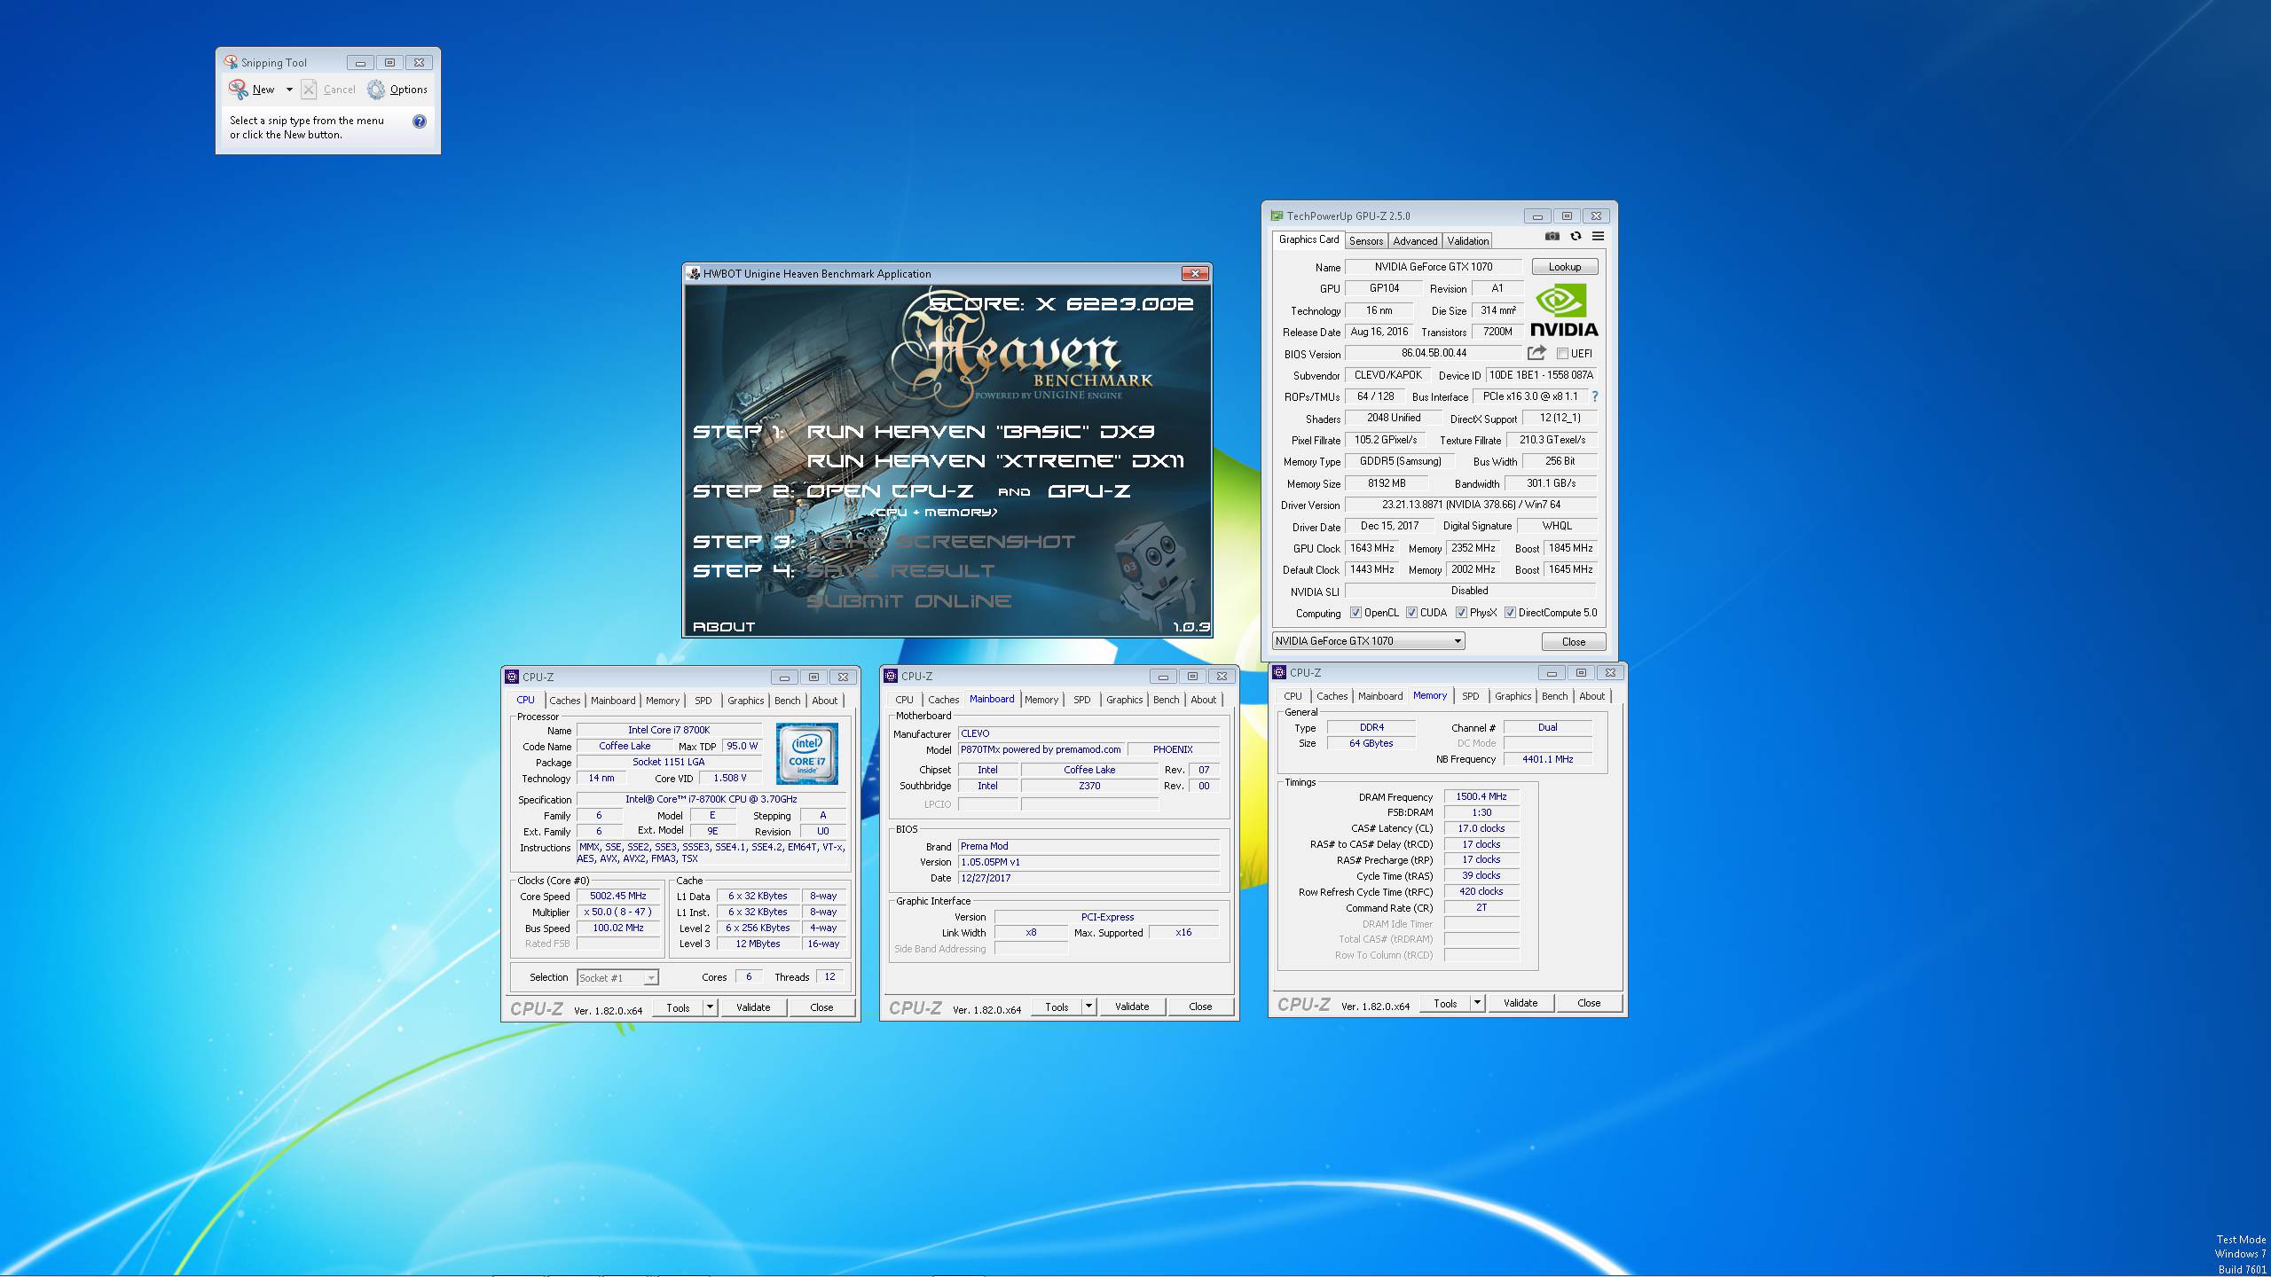
Task: Click the CPU-Z Mainboard window title icon
Action: click(891, 676)
